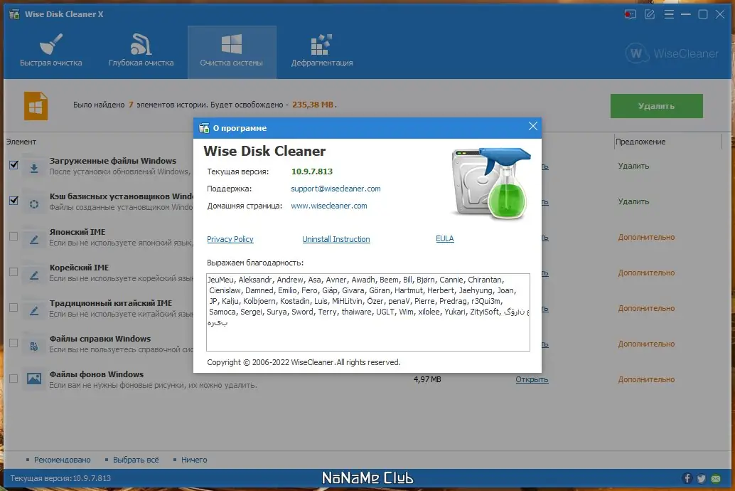Uncheck Загруженные файлы Windows checkbox
The image size is (735, 491).
click(14, 165)
